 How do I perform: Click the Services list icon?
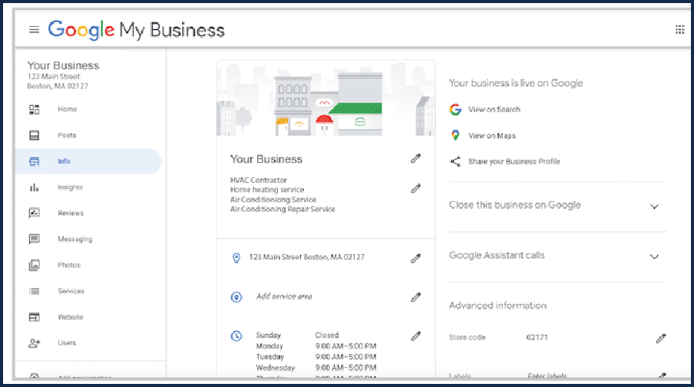coord(34,291)
